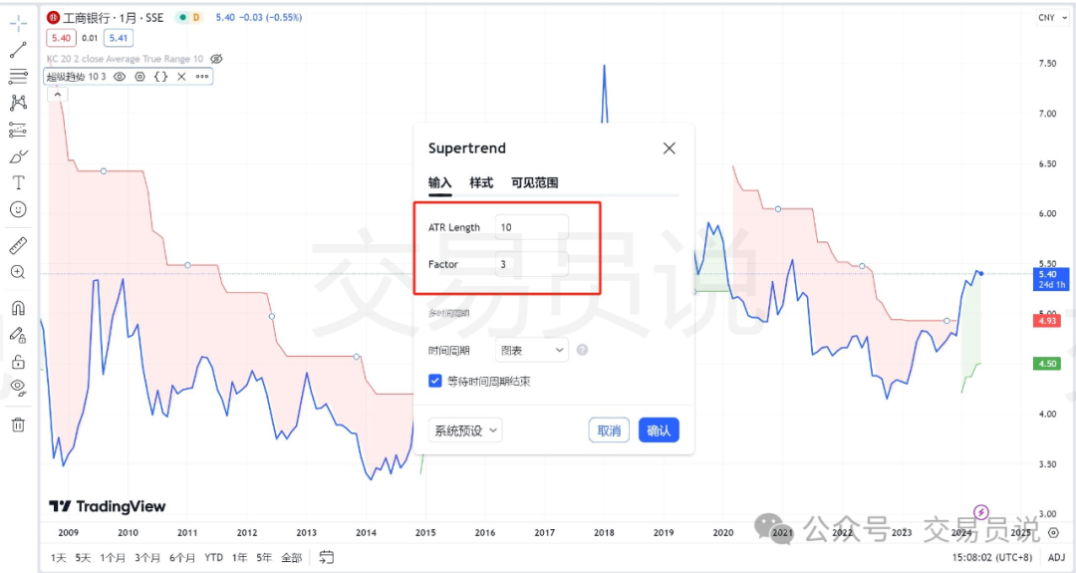Open the 时间周期 图表 dropdown
The image size is (1076, 573).
pos(532,350)
